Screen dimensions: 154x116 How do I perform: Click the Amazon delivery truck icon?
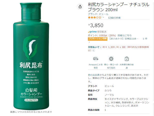(x=96, y=59)
